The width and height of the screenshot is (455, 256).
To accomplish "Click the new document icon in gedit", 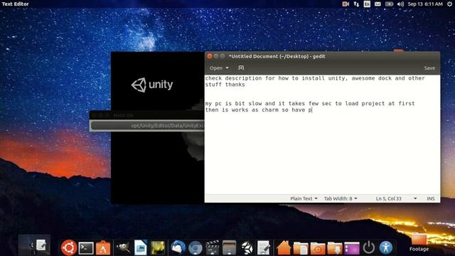I will pyautogui.click(x=241, y=68).
